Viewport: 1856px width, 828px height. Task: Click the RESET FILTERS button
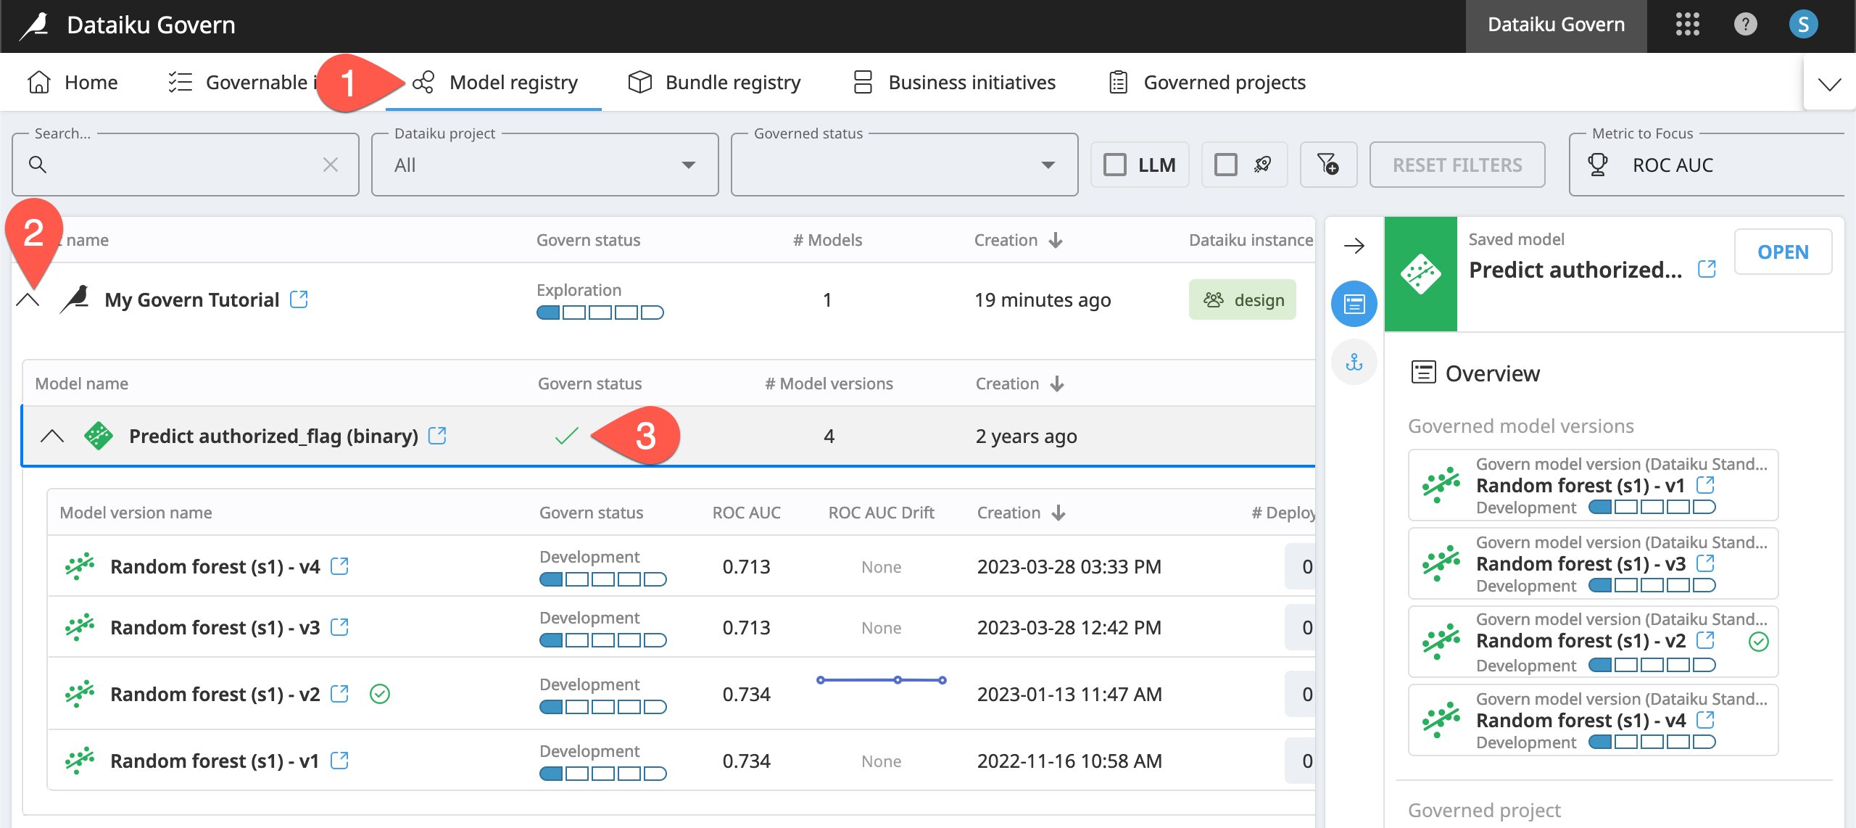click(1457, 165)
